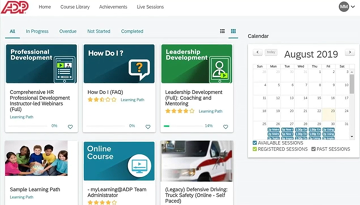360x205 pixels.
Task: Click Learning Path tag under Sample Learning Path
Action: 21,197
